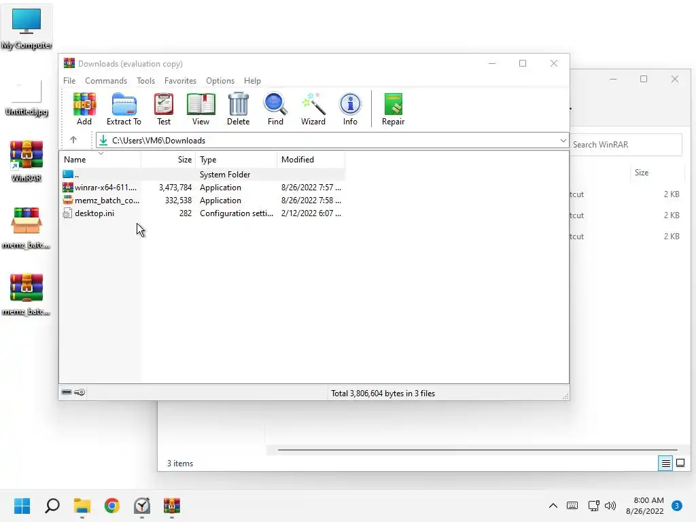Open the Windows Start menu

coord(22,506)
